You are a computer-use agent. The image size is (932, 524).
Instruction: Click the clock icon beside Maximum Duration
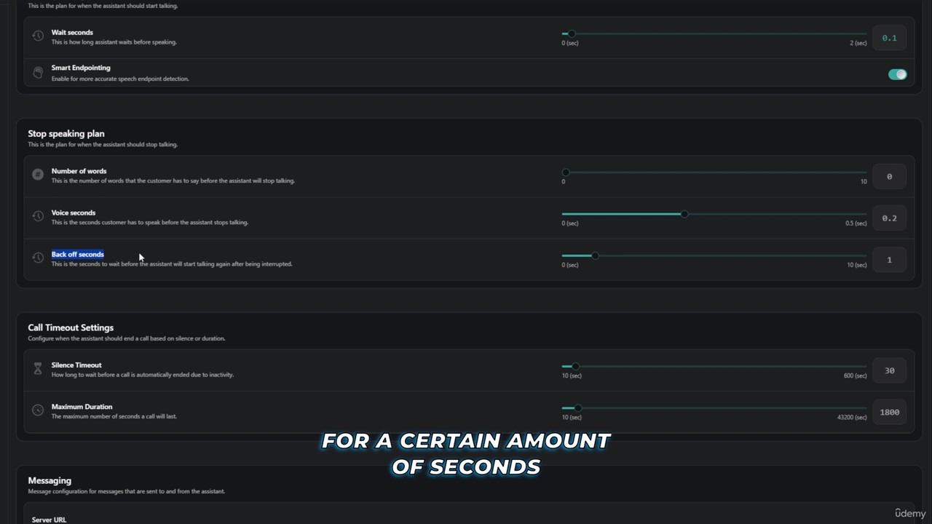pyautogui.click(x=38, y=410)
